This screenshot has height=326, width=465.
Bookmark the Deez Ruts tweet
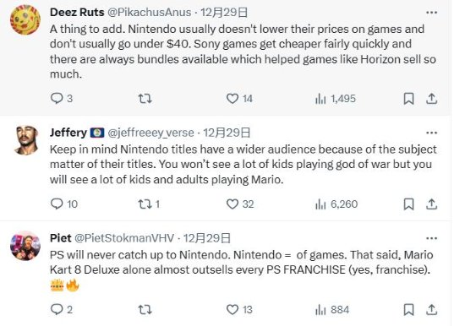[408, 99]
